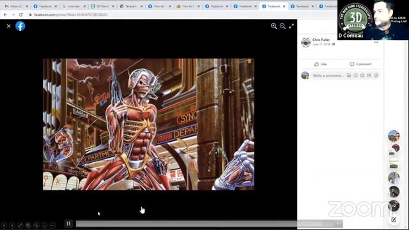Click the D Comeau Zoom video thumbnail
The width and height of the screenshot is (409, 230).
click(373, 20)
